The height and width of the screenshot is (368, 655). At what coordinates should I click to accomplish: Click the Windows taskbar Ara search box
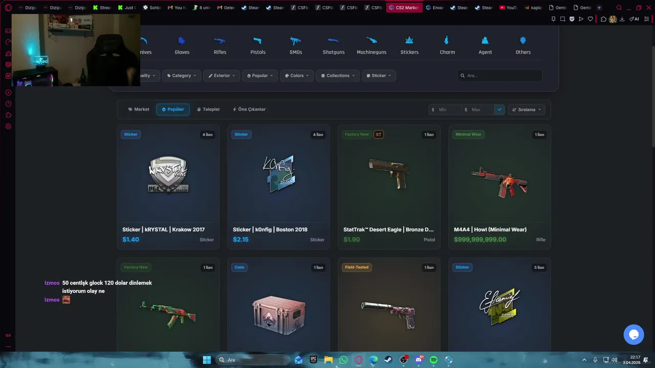tap(253, 360)
